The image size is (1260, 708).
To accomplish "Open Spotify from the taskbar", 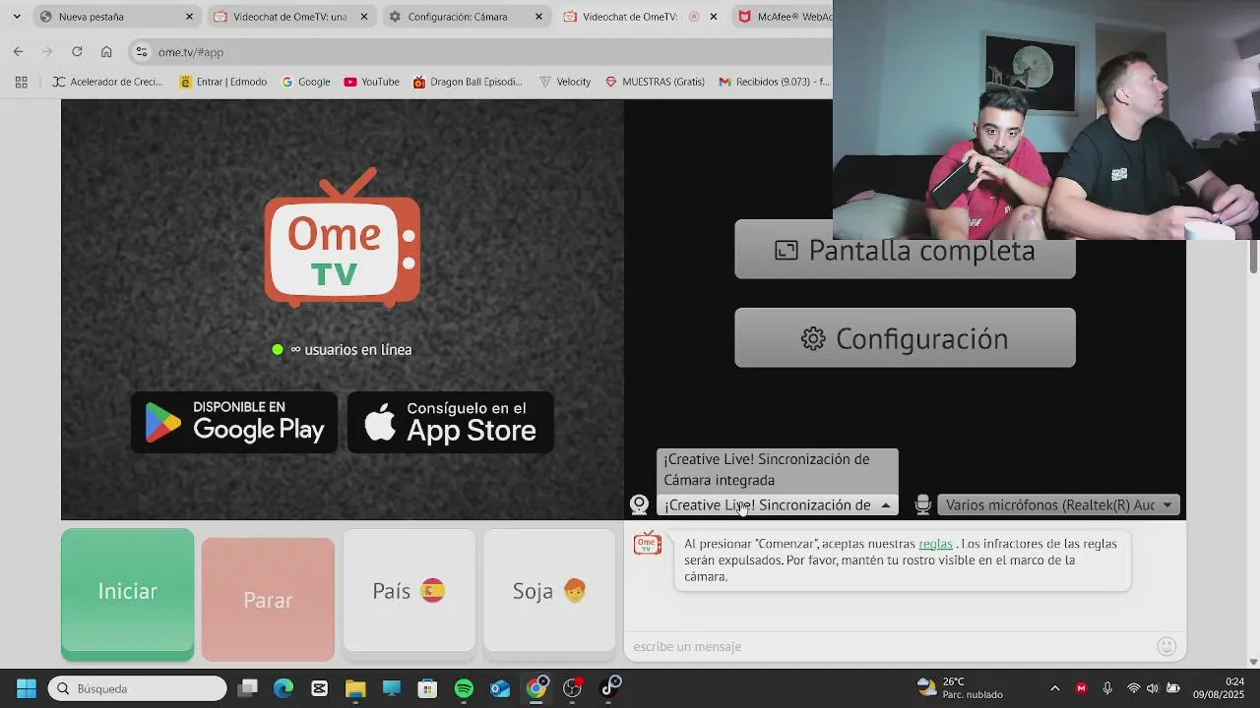I will pos(464,688).
